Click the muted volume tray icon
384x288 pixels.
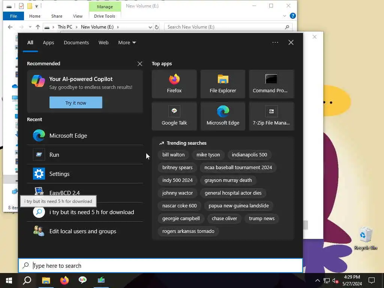pos(335,280)
